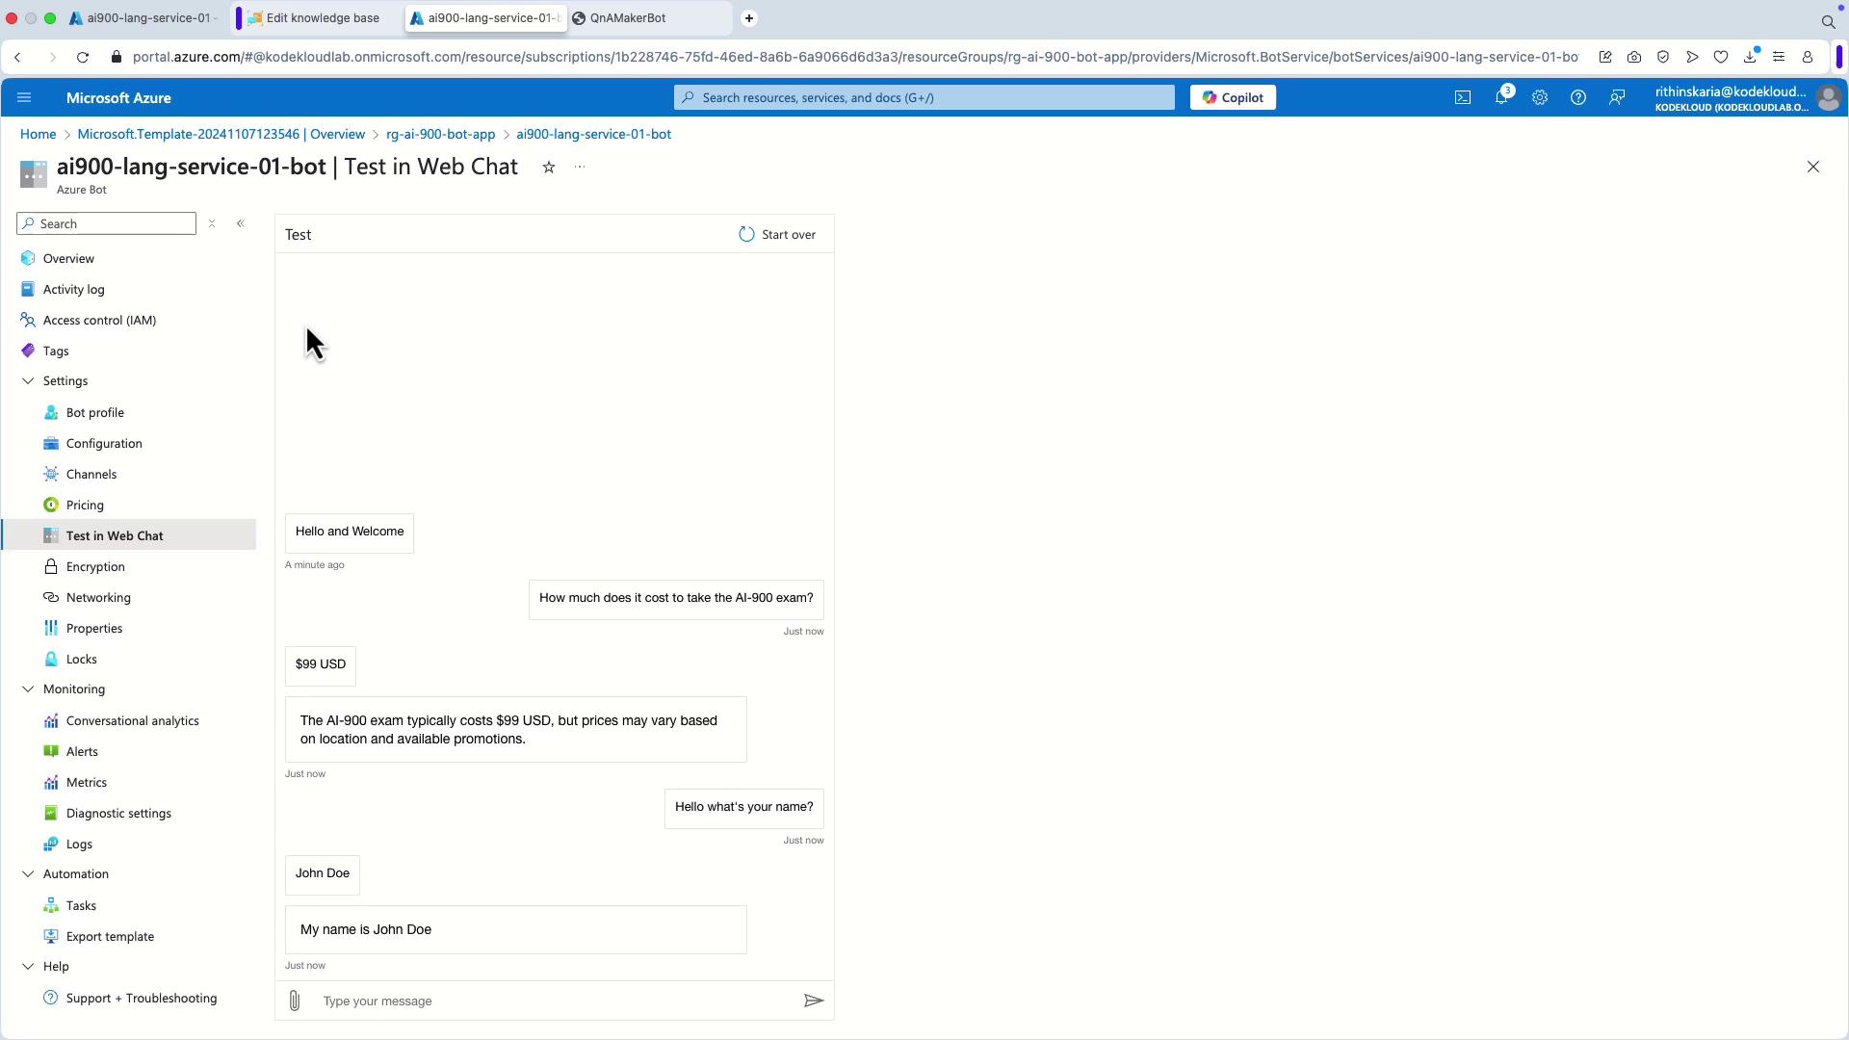Favorite this bot with star icon
Screen dimensions: 1849x1040
click(x=549, y=168)
